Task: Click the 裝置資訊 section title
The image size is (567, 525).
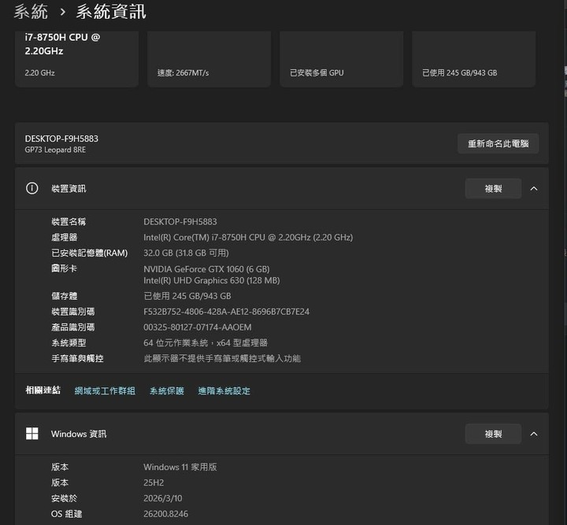Action: coord(69,189)
